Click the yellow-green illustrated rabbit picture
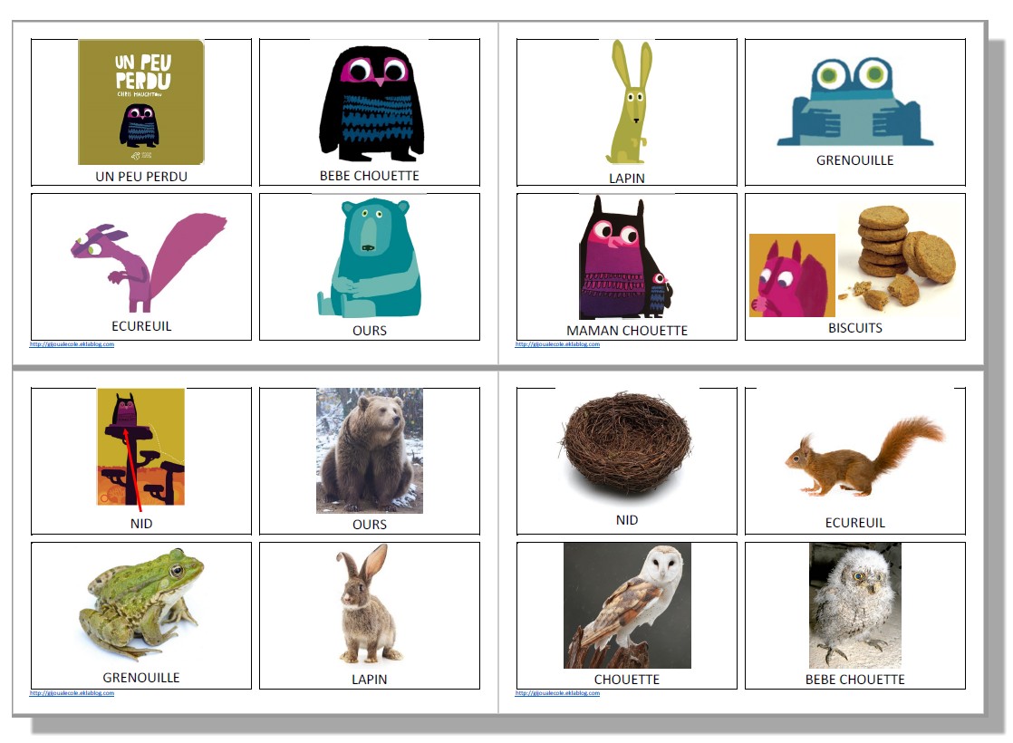This screenshot has height=743, width=1013. (630, 101)
